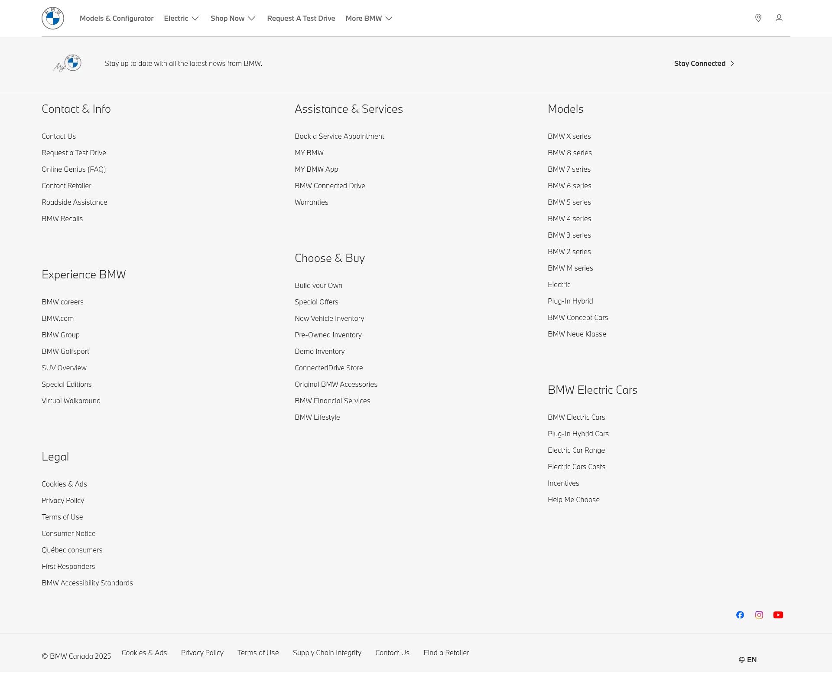Open BMW Recalls link

pyautogui.click(x=62, y=219)
